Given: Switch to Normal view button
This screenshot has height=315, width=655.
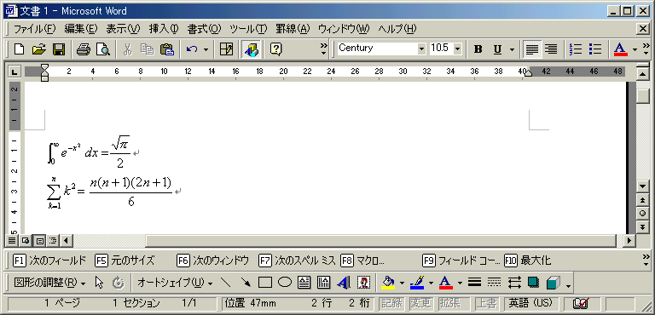Looking at the screenshot, I should (12, 240).
